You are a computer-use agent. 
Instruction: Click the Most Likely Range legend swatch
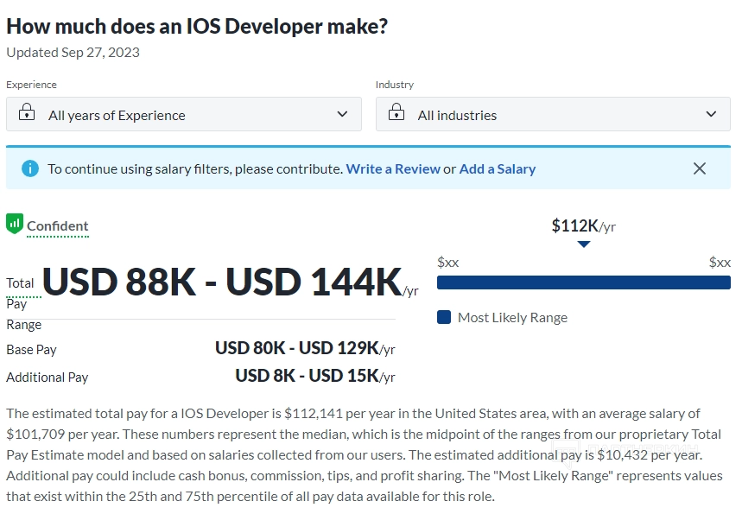click(x=444, y=317)
